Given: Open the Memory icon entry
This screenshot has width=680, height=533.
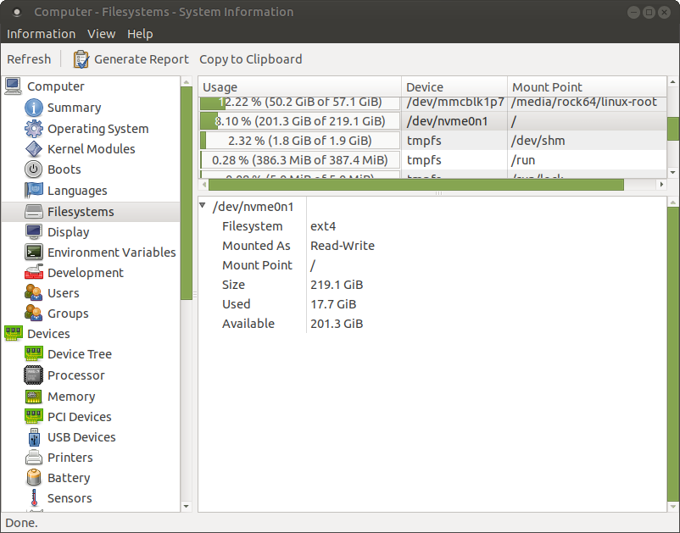Looking at the screenshot, I should click(34, 397).
